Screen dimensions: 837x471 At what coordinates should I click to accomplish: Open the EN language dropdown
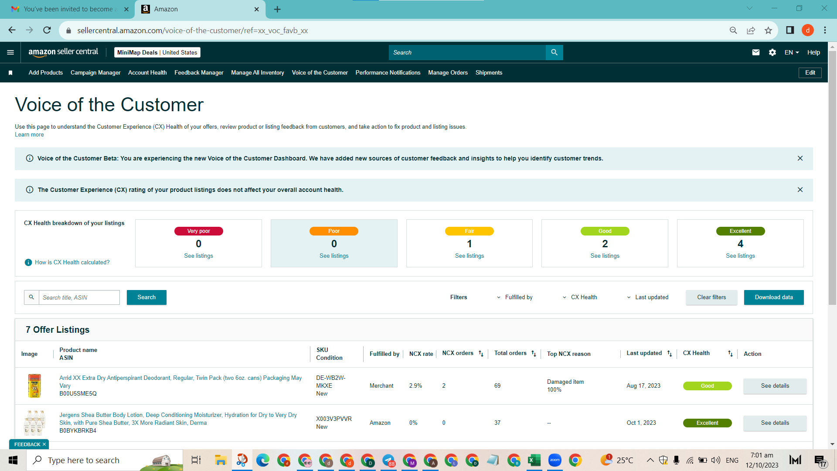[792, 52]
